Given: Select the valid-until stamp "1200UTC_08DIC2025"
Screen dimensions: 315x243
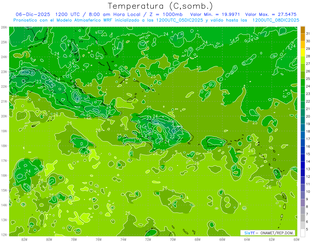Looking at the screenshot, I should click(x=276, y=20).
